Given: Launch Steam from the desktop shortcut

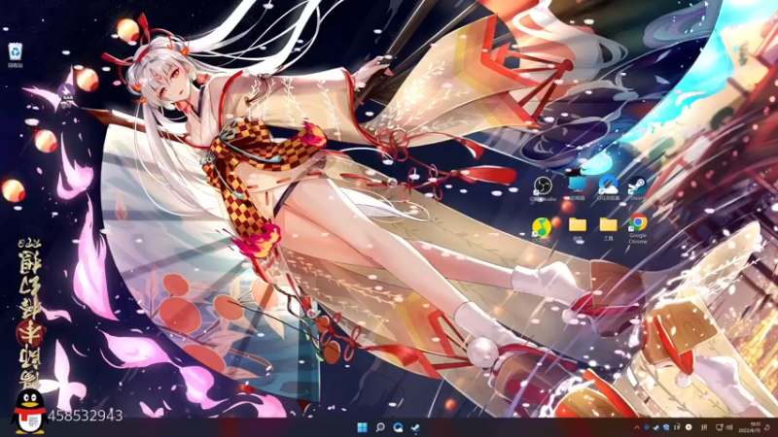Looking at the screenshot, I should click(637, 188).
